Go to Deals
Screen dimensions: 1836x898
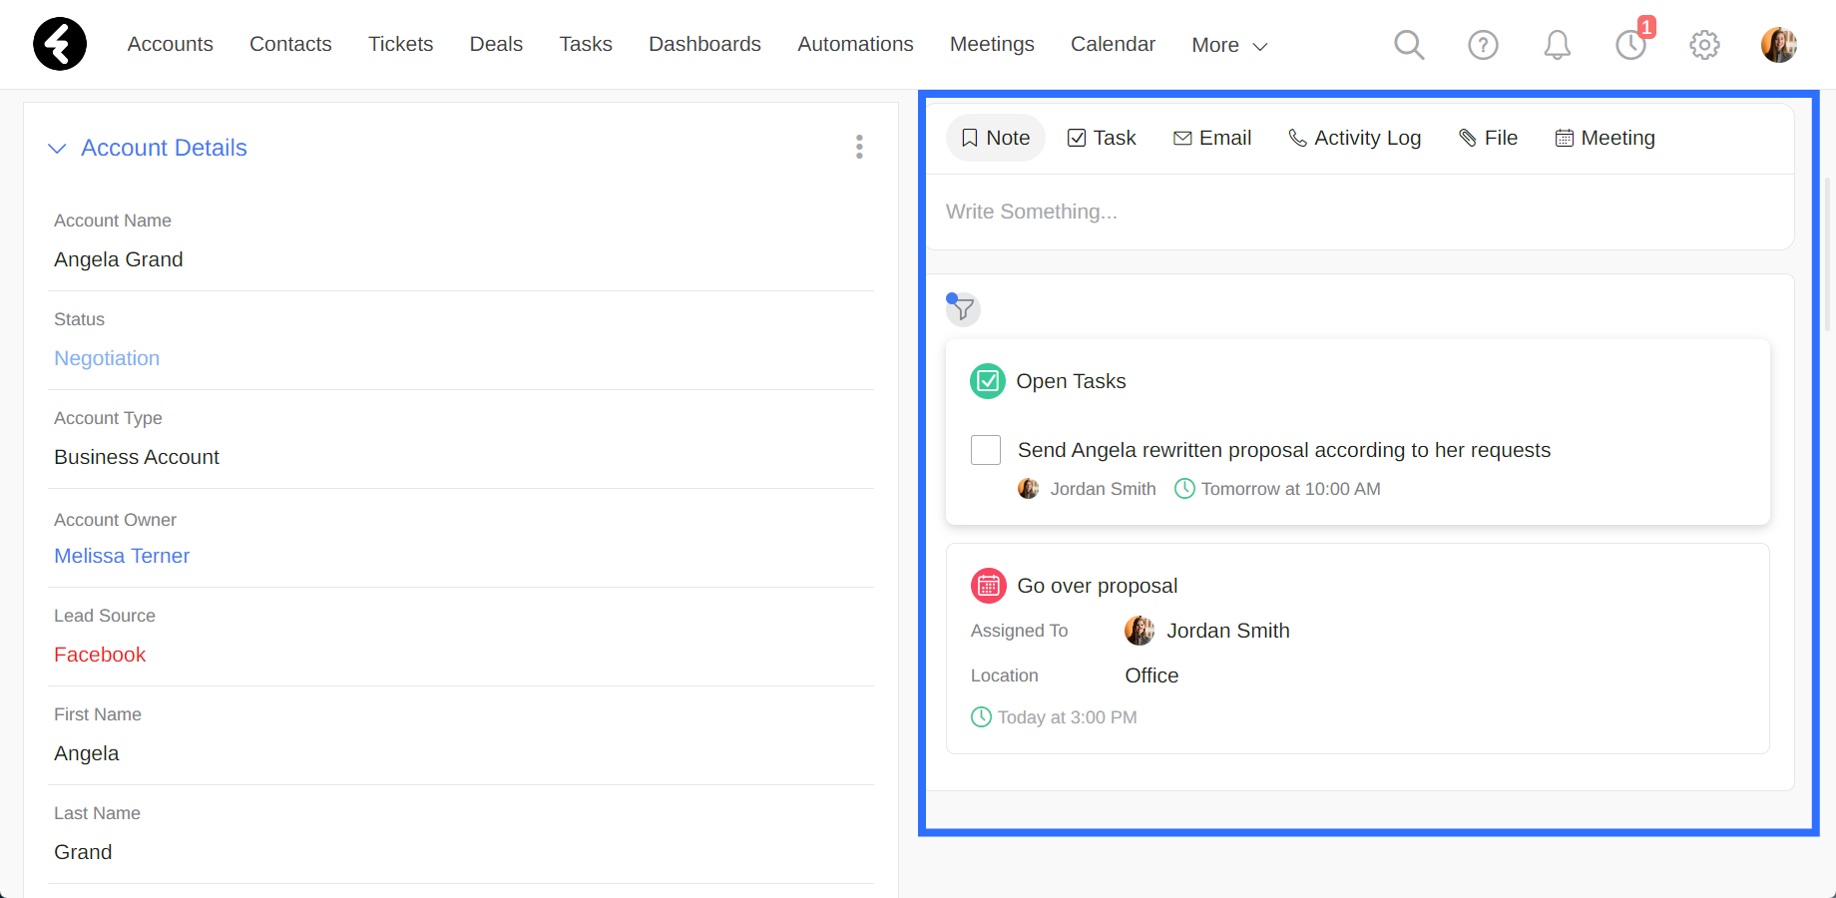tap(496, 44)
